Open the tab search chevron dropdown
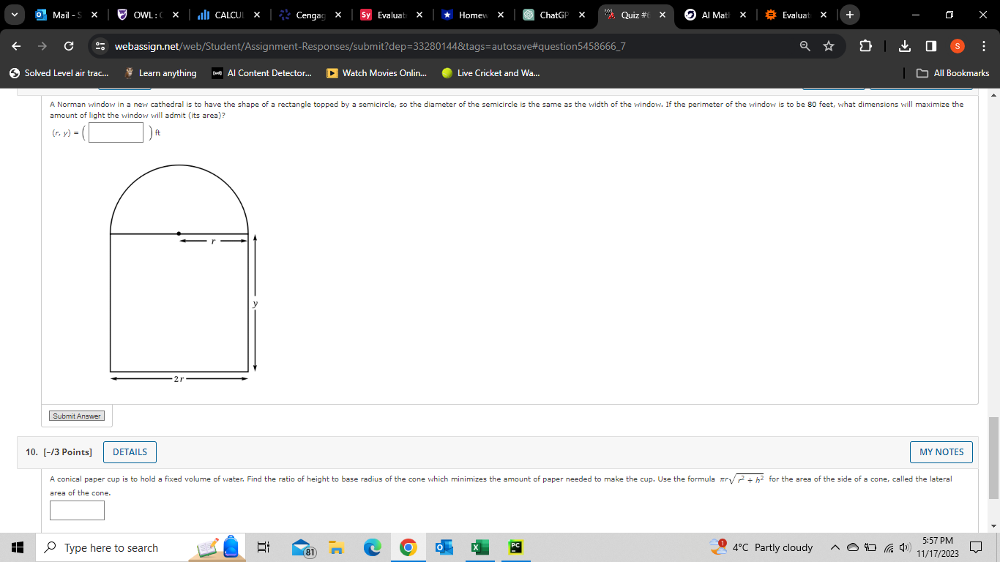The height and width of the screenshot is (562, 1000). coord(13,15)
